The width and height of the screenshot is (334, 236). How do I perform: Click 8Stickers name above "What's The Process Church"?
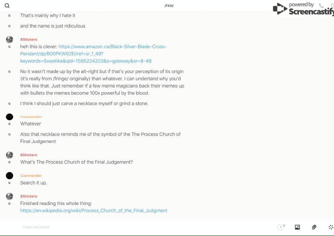29,155
